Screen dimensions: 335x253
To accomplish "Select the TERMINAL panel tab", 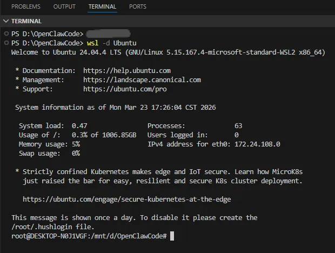I will click(102, 6).
